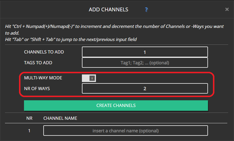Click the "CHANNELS TO ADD" label
Screen dimensions: 234x141
[44, 52]
